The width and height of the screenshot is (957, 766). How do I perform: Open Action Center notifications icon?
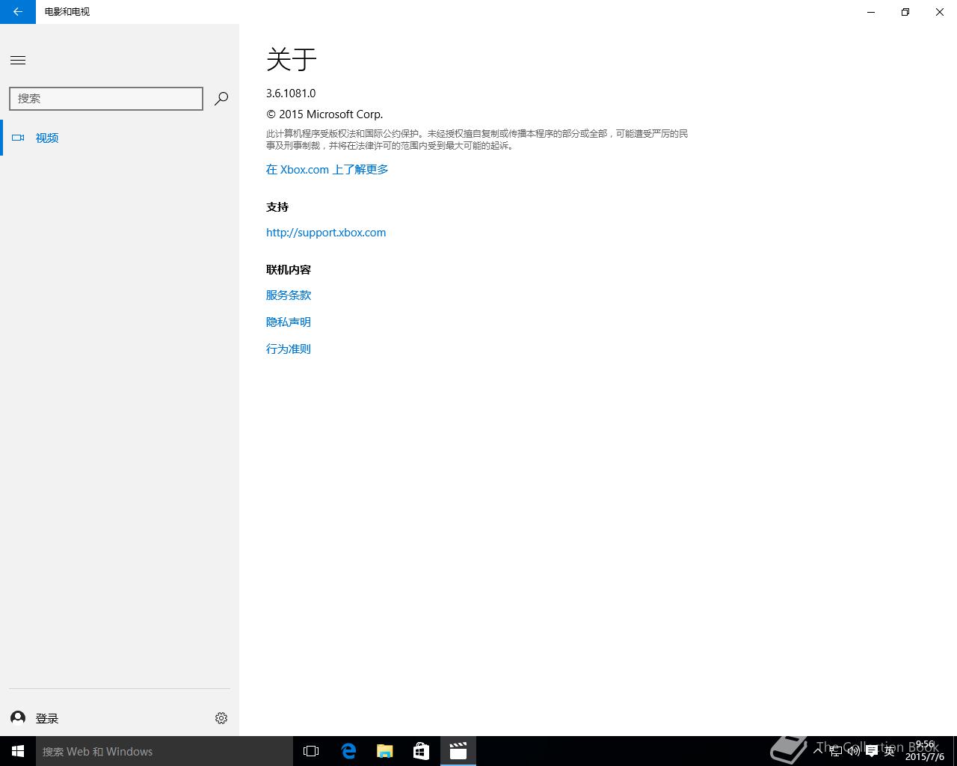click(872, 751)
